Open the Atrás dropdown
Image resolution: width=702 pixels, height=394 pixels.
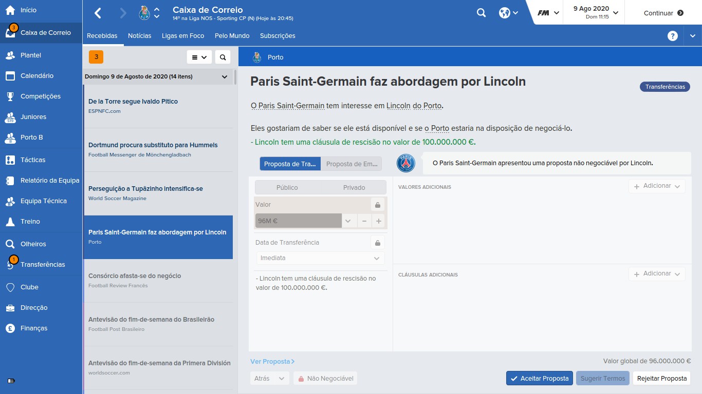269,379
